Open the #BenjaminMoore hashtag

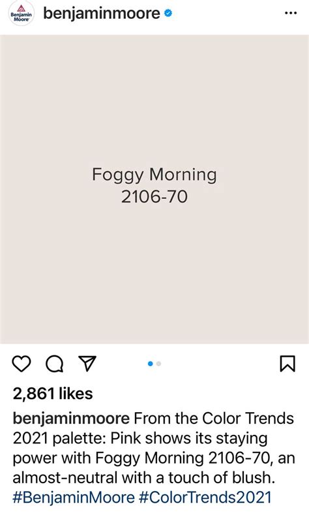[x=74, y=498]
